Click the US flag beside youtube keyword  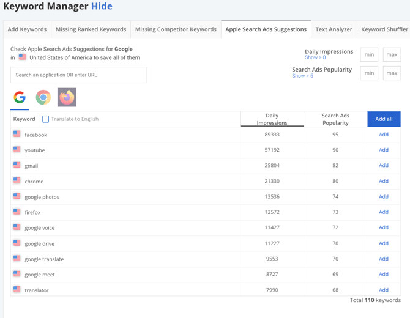click(17, 150)
